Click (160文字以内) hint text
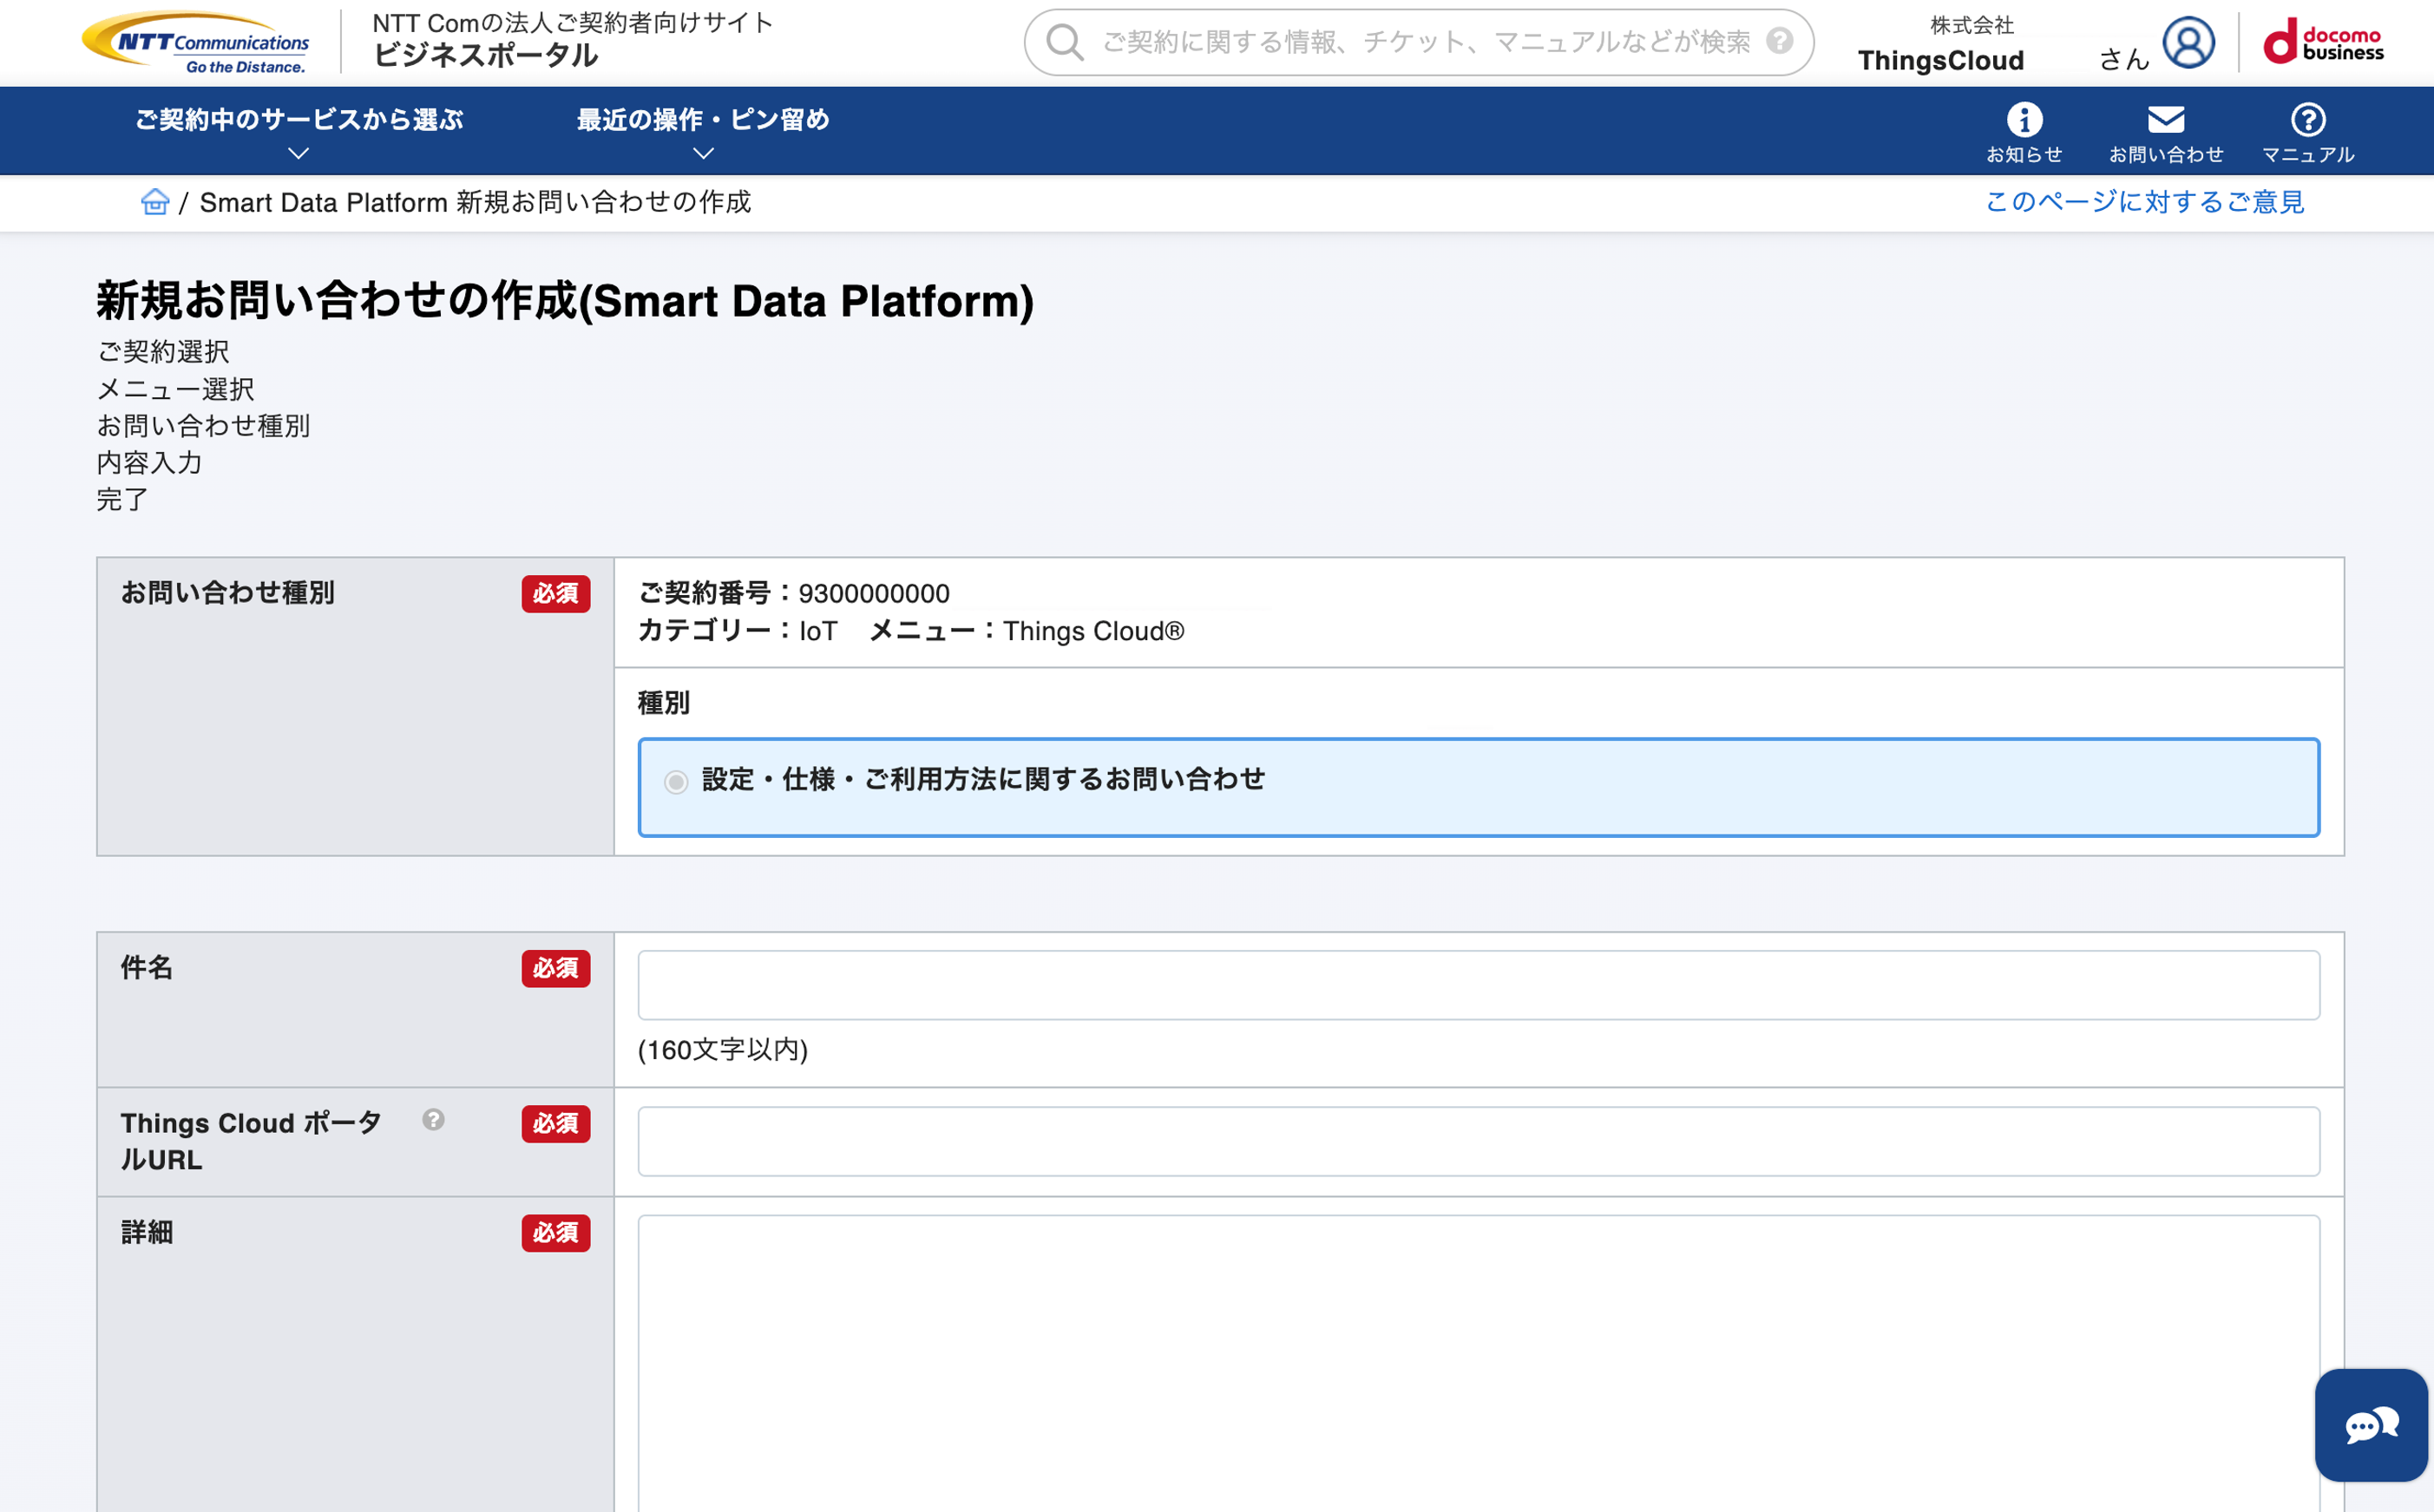Image resolution: width=2434 pixels, height=1512 pixels. 723,1050
